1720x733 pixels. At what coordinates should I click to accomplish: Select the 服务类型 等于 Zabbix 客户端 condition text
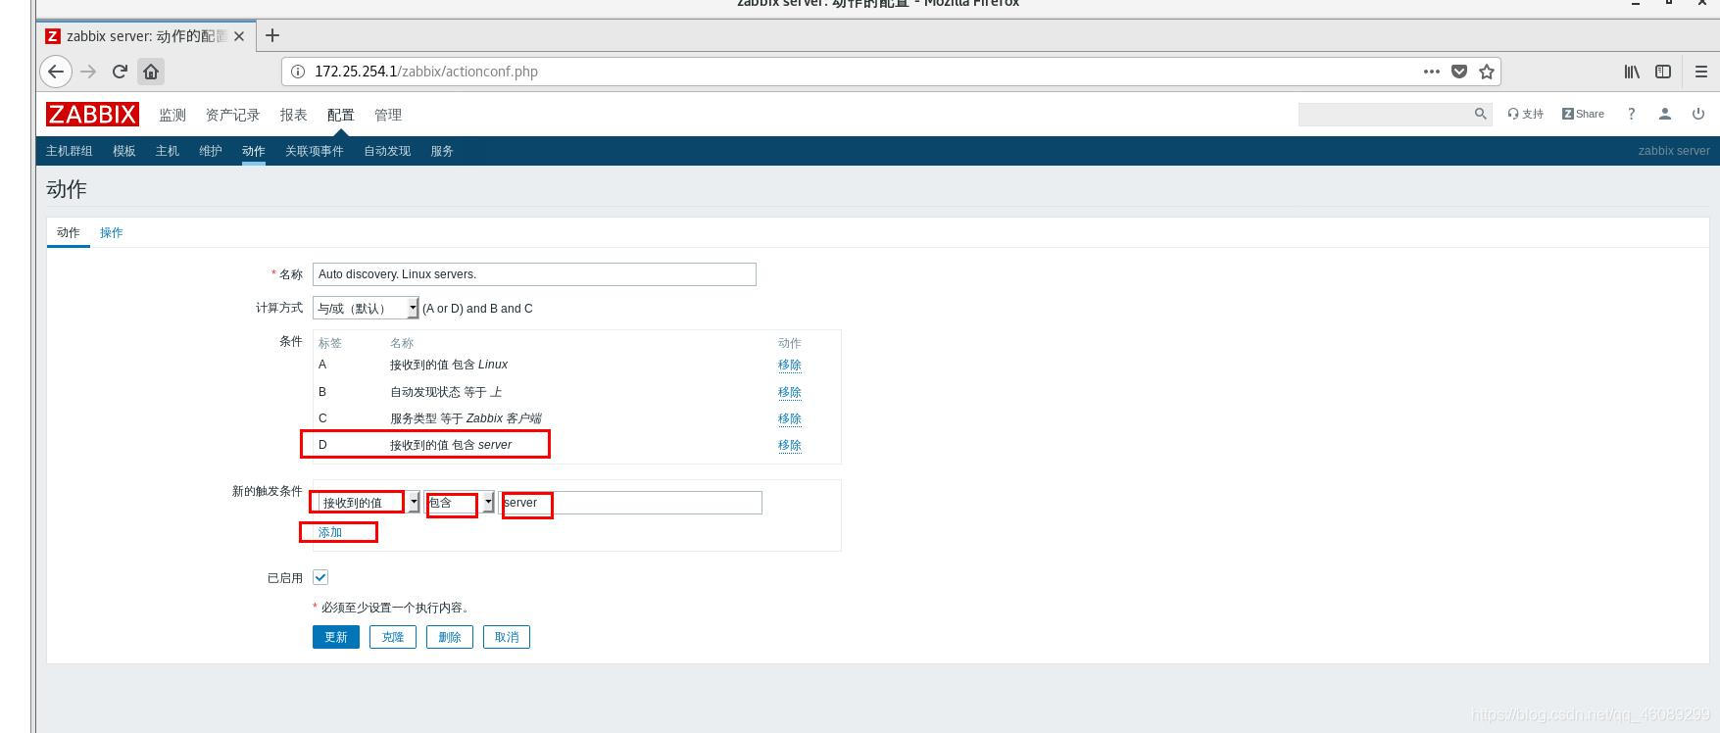coord(466,418)
